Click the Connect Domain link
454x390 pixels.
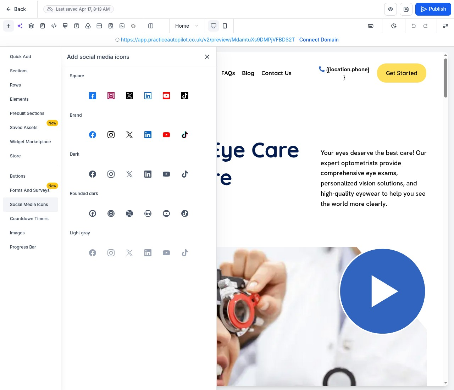[x=319, y=40]
